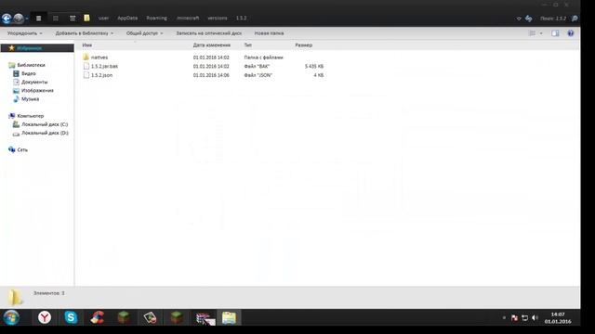Select 'Компьютер' in the navigation pane

click(x=31, y=116)
